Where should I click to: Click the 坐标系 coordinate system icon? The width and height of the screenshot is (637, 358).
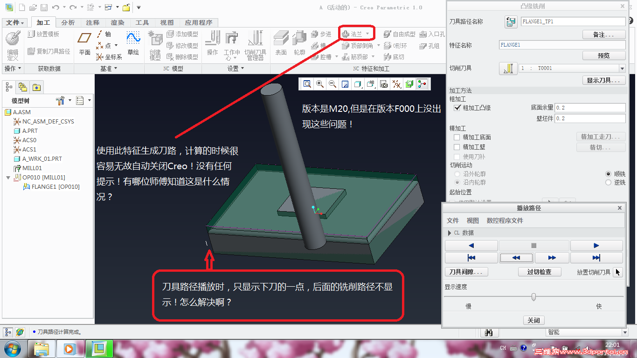click(x=105, y=56)
